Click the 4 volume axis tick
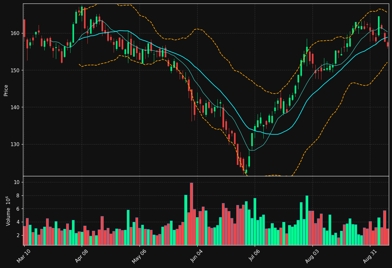Viewport: 392px width, 268px height. tap(18, 222)
